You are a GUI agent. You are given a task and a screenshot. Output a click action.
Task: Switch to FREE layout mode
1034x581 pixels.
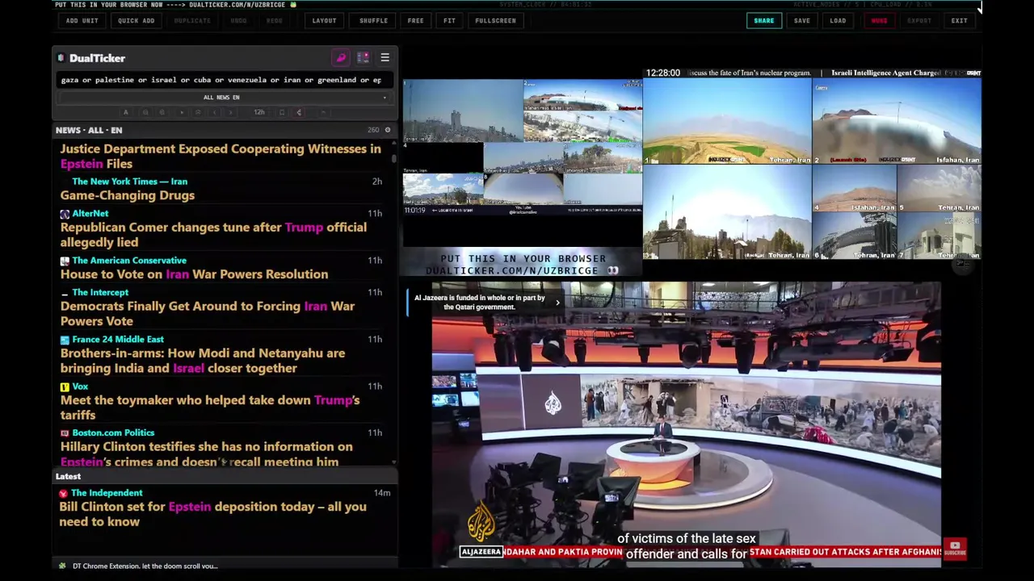point(415,21)
